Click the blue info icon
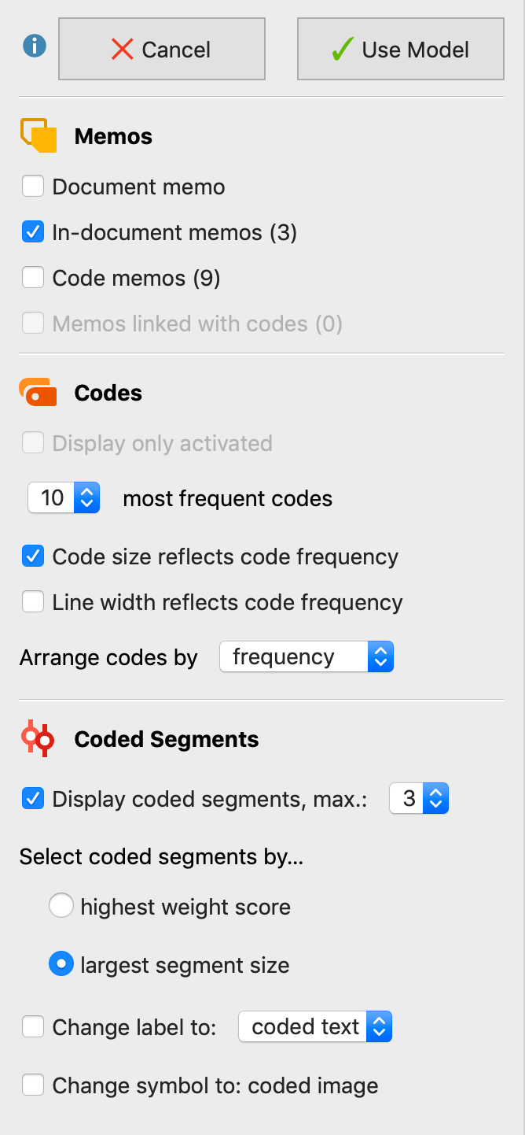525x1135 pixels. pos(33,45)
